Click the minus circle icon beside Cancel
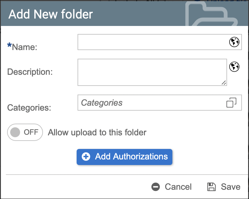 pos(156,187)
